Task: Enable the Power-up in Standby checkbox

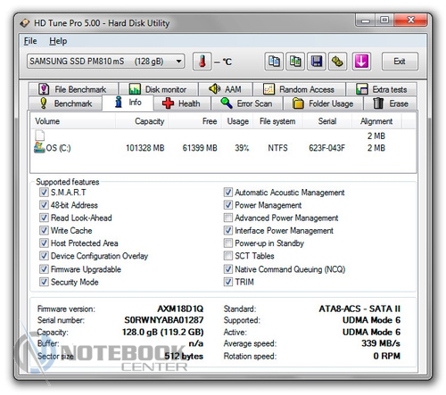Action: tap(228, 243)
